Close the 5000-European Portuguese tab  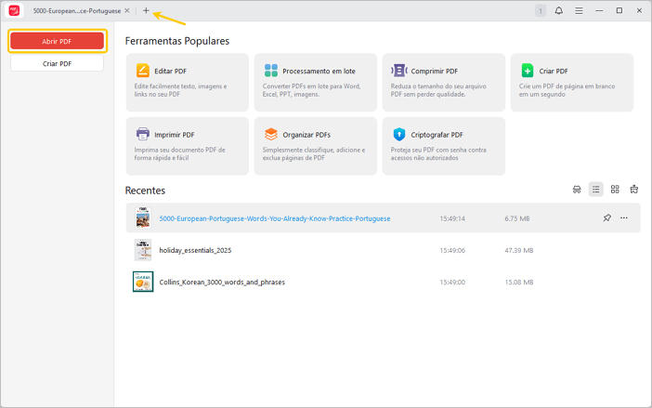click(127, 11)
